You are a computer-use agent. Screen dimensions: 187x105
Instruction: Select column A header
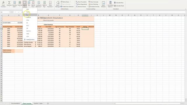(x=8, y=15)
